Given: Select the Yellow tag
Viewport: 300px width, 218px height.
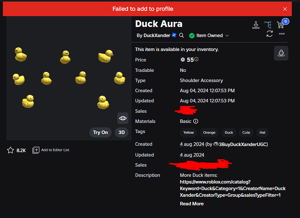Looking at the screenshot, I should [188, 133].
